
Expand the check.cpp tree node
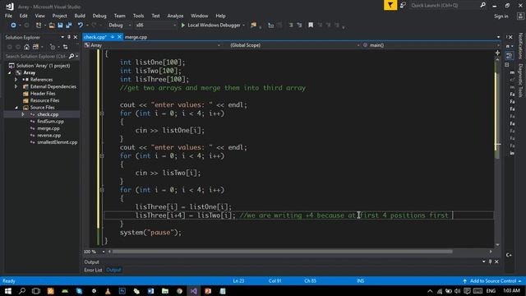click(23, 114)
